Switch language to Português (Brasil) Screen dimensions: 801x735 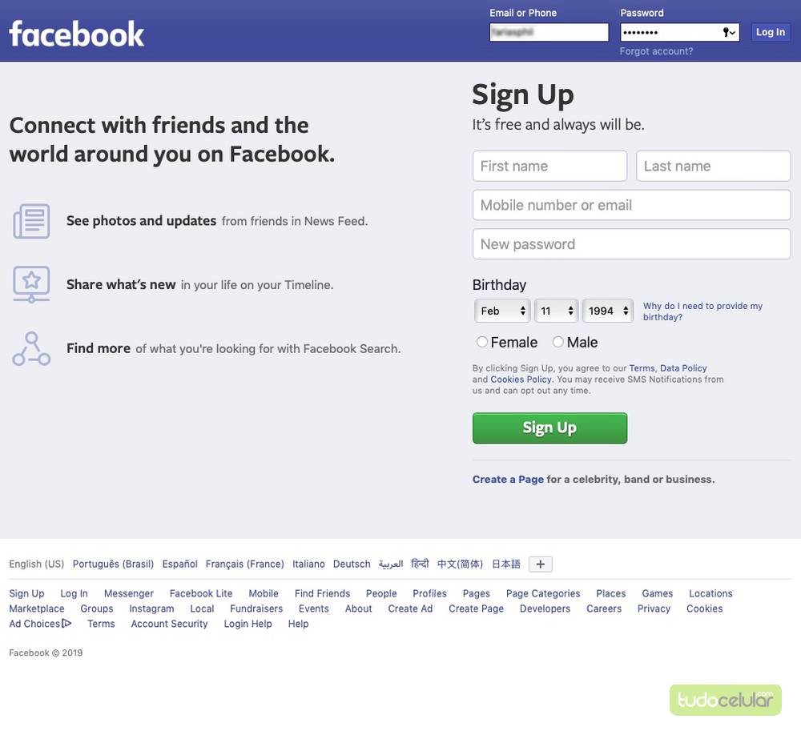point(113,564)
